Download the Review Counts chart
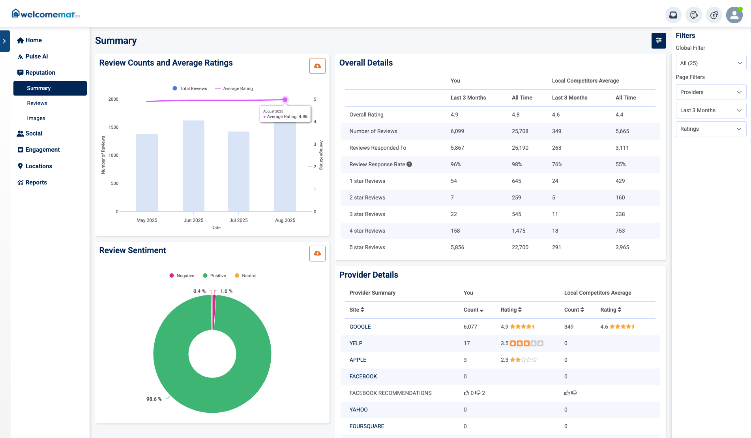751x438 pixels. (317, 66)
